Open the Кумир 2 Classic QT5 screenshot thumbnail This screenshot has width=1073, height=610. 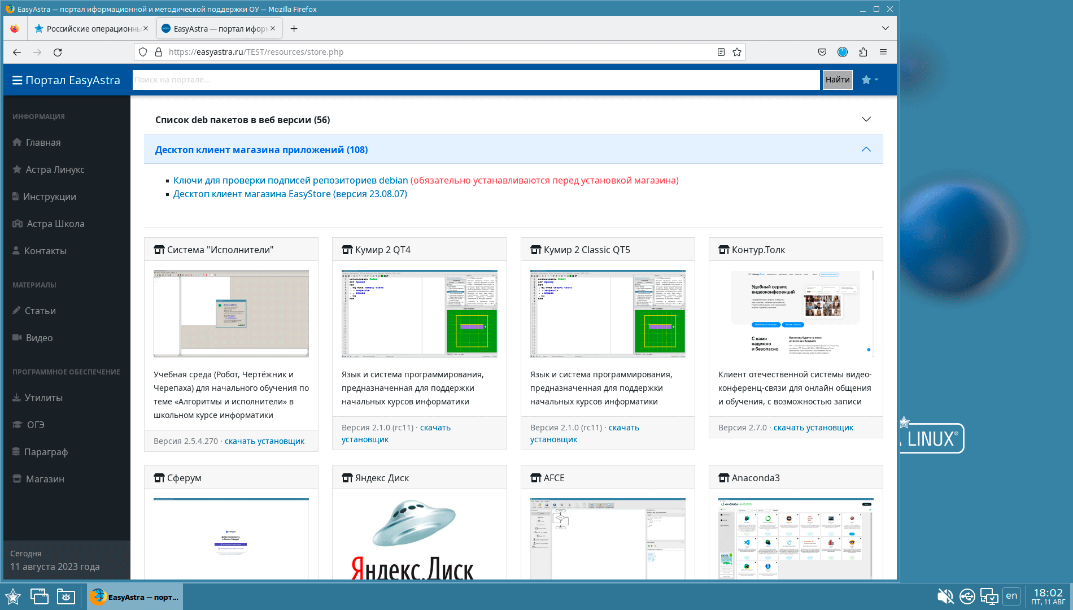pos(608,313)
